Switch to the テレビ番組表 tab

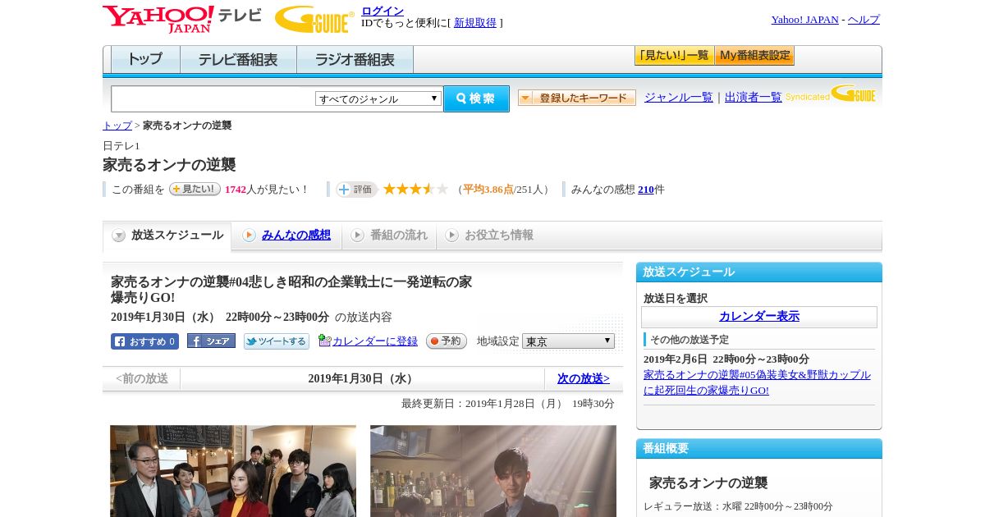238,60
